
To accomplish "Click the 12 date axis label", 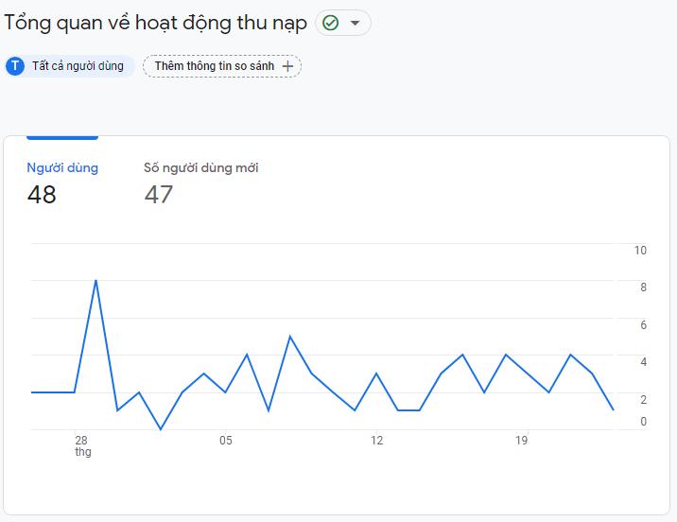I will (x=376, y=441).
